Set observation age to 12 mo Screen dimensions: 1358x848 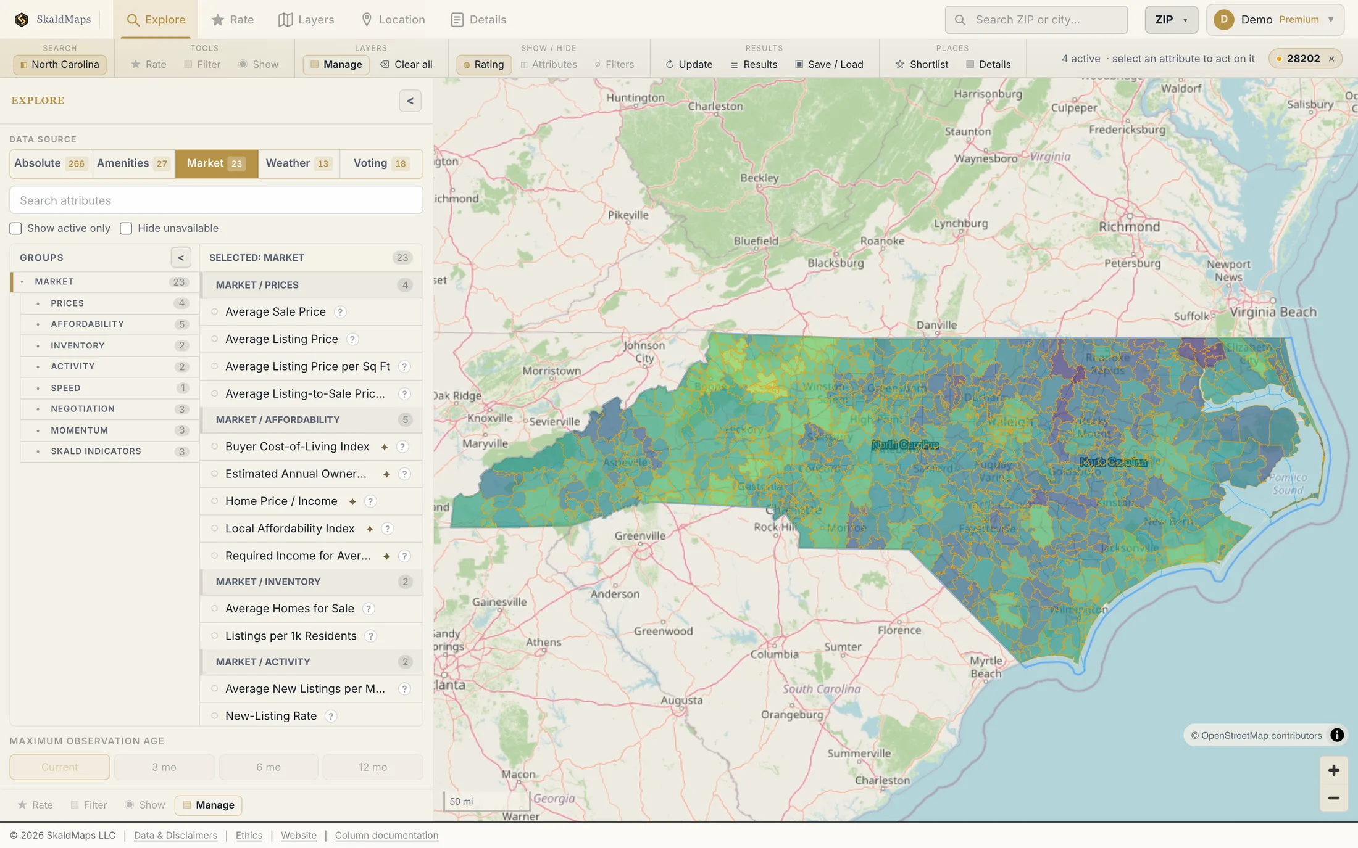coord(373,767)
